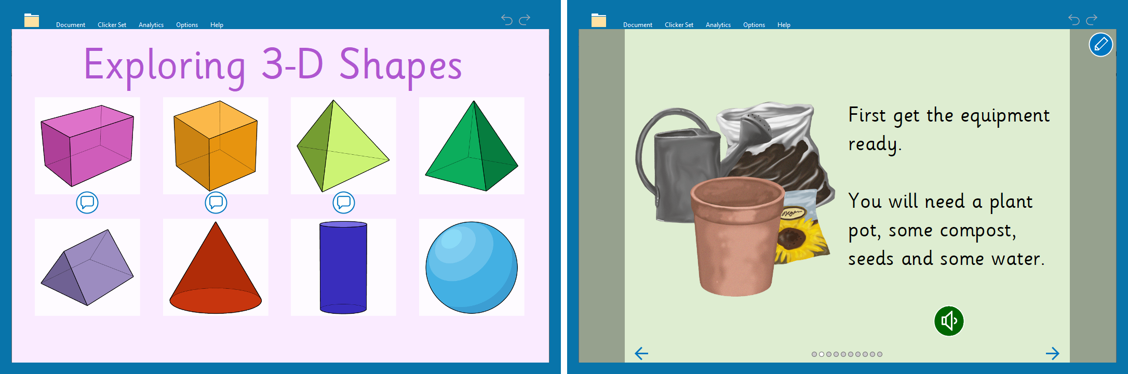Open Options menu in the right window
Image resolution: width=1128 pixels, height=374 pixels.
point(754,25)
